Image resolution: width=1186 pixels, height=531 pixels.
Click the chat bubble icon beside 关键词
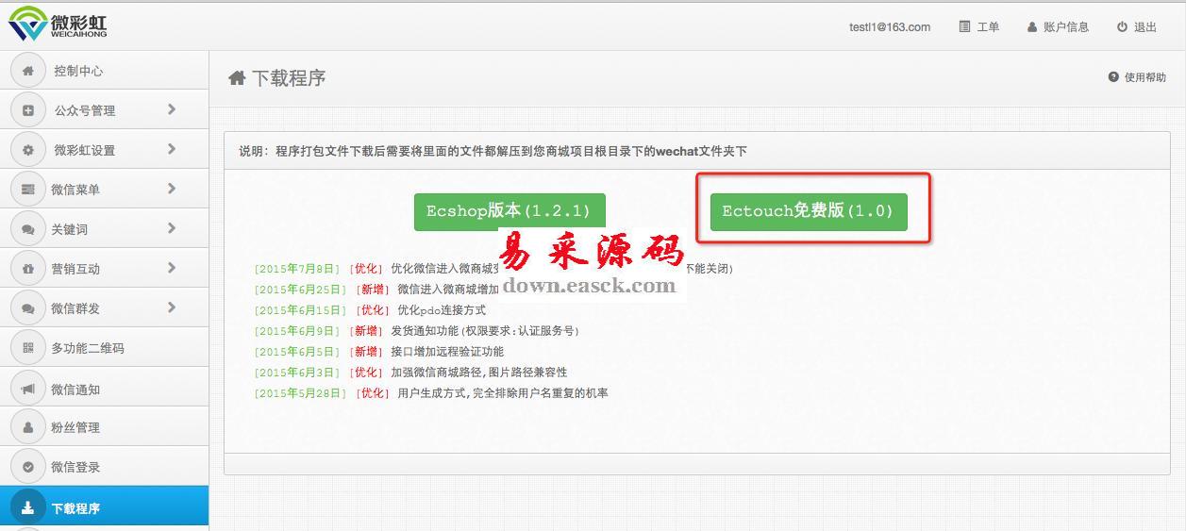point(28,229)
